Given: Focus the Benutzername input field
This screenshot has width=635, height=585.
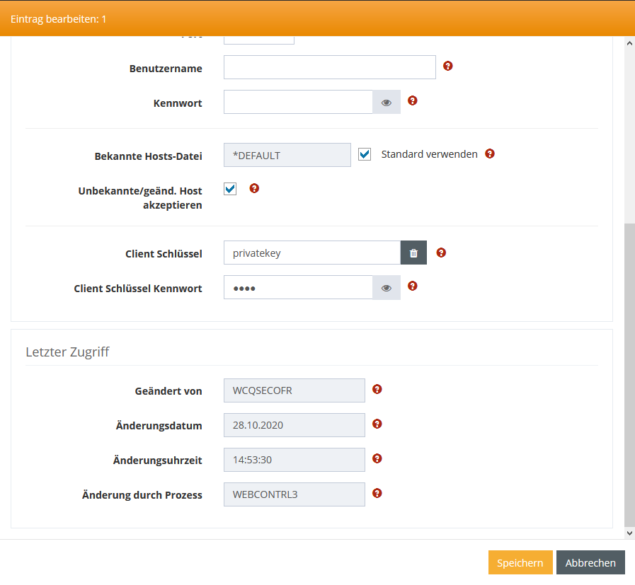Looking at the screenshot, I should 329,68.
